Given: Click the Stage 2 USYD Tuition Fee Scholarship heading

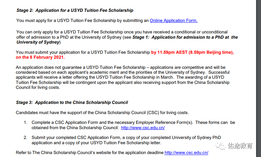Looking at the screenshot, I should tap(75, 10).
